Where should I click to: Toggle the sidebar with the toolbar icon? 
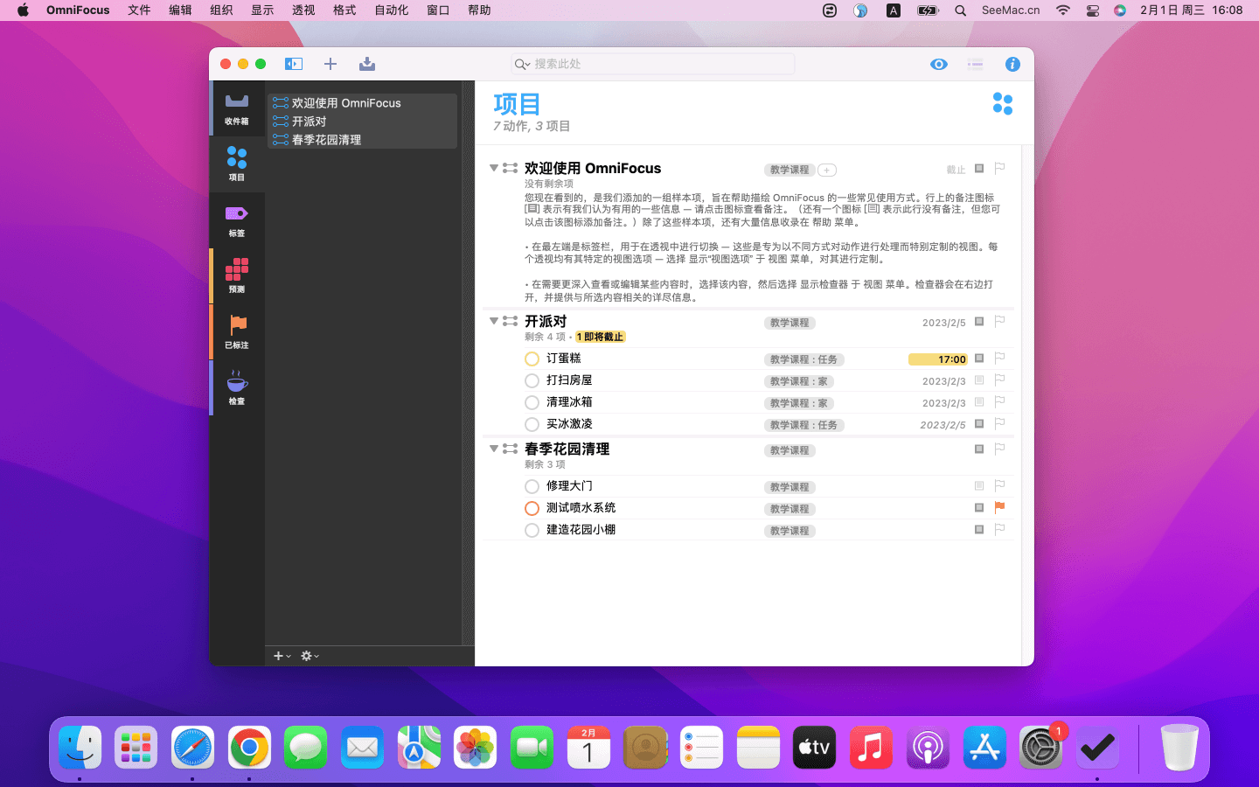(294, 64)
